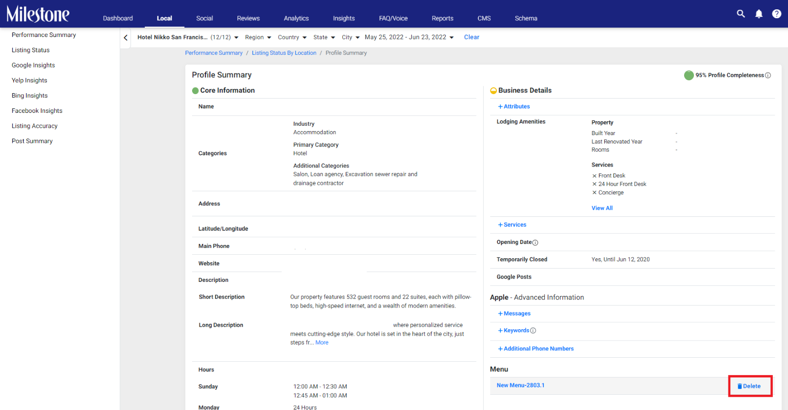The width and height of the screenshot is (788, 410).
Task: Click the green profile completeness circle
Action: tap(689, 75)
